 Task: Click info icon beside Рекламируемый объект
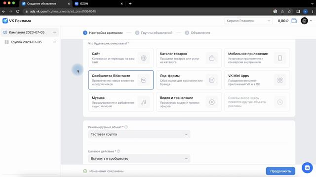(x=126, y=127)
